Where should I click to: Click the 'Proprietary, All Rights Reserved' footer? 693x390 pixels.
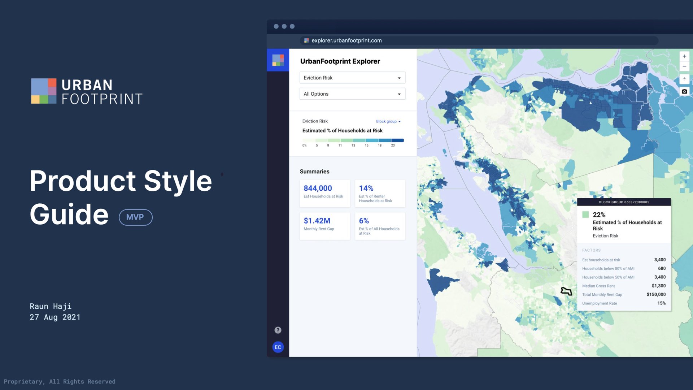[x=60, y=381]
